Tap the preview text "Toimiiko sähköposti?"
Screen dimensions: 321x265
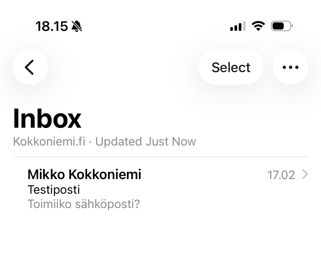tap(84, 204)
